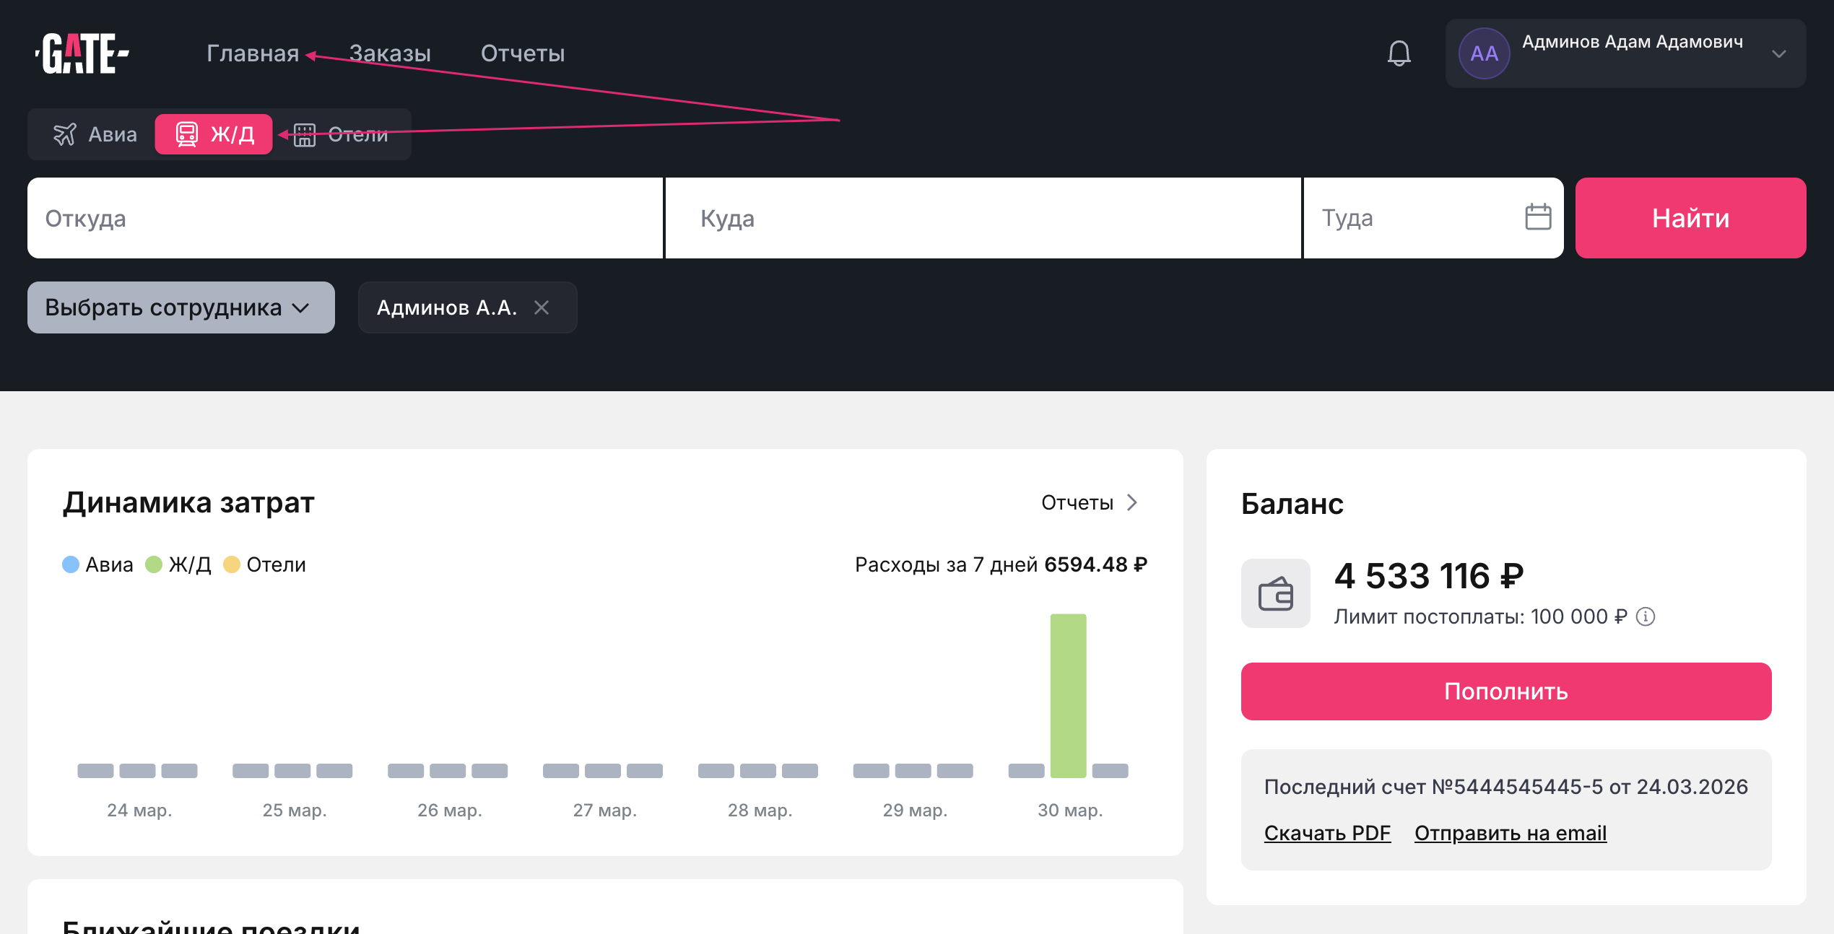Expand Выбрать сотрудника dropdown
1834x934 pixels.
(x=181, y=307)
